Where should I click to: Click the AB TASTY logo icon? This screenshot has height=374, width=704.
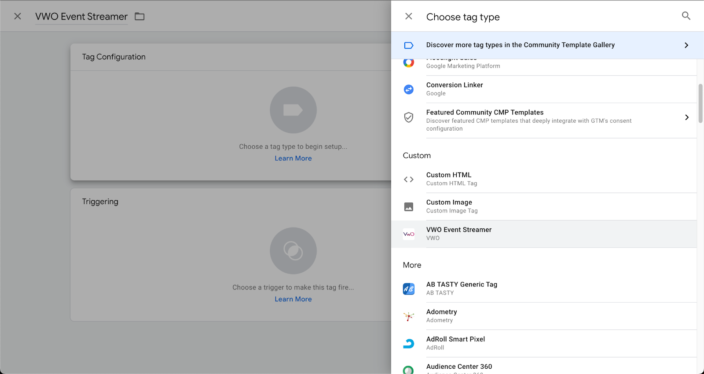[x=409, y=289]
